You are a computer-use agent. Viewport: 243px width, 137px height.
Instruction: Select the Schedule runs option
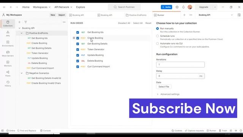click(158, 36)
